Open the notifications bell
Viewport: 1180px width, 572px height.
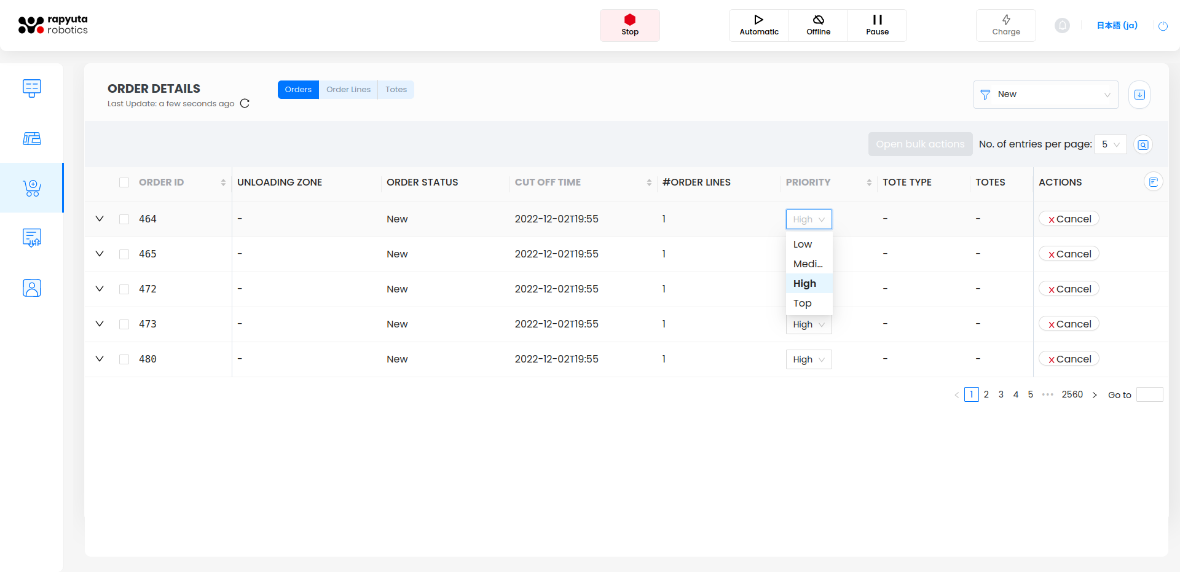1062,25
